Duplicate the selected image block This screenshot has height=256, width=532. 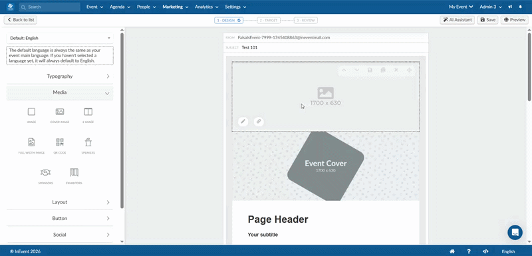pyautogui.click(x=383, y=70)
